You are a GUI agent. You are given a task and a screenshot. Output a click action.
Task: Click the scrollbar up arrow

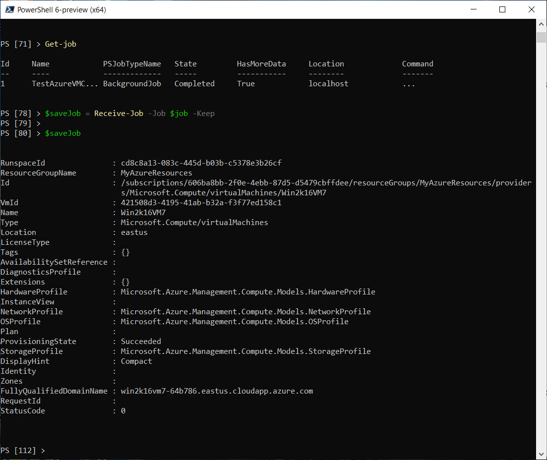point(541,23)
